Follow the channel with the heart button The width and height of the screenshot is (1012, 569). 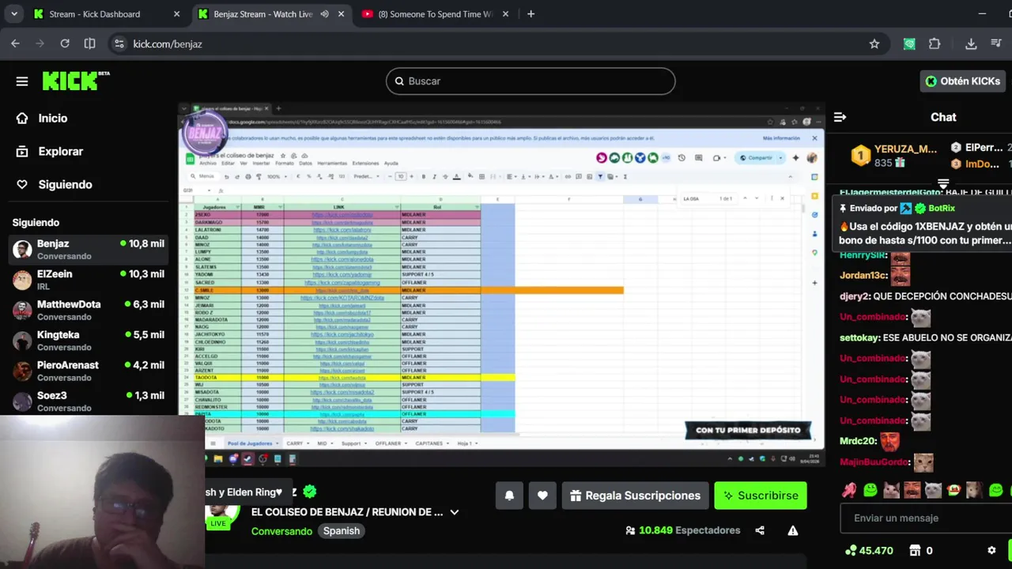[542, 496]
